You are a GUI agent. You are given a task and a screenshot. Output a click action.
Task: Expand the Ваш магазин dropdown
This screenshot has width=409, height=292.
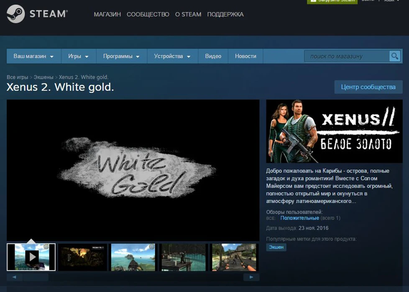tap(33, 56)
